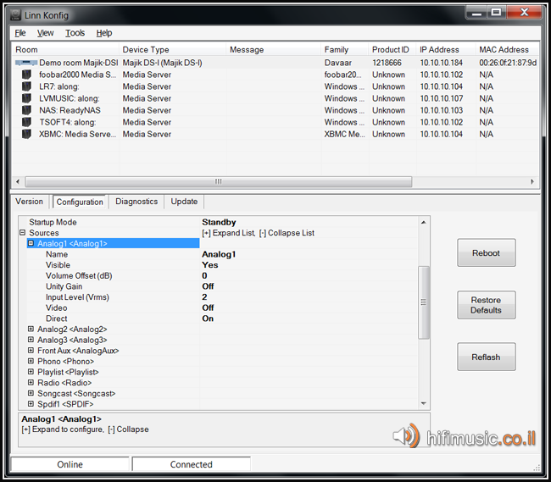
Task: Click the Visible value Yes
Action: click(x=209, y=264)
